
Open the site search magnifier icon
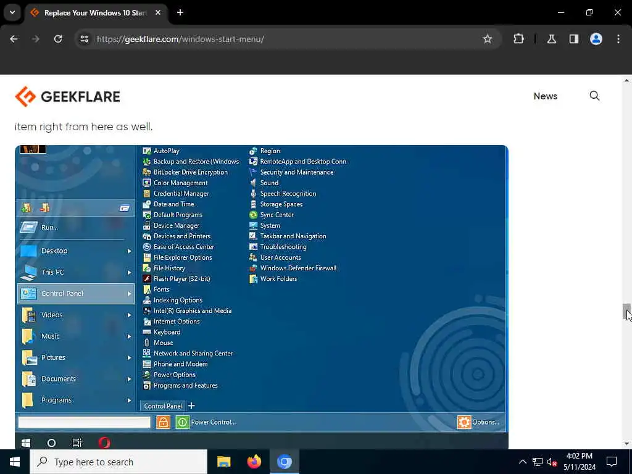click(x=594, y=96)
